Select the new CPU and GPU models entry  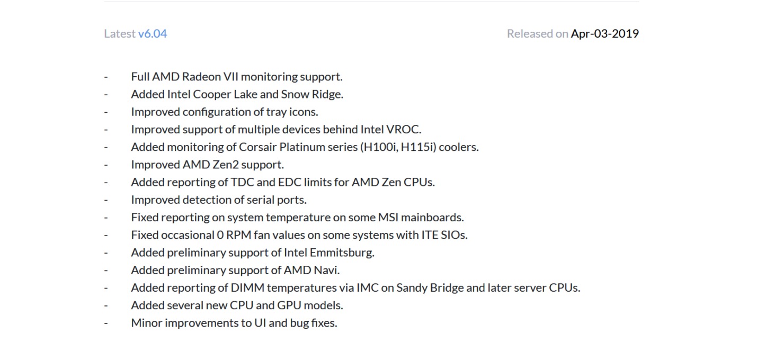[x=237, y=305]
